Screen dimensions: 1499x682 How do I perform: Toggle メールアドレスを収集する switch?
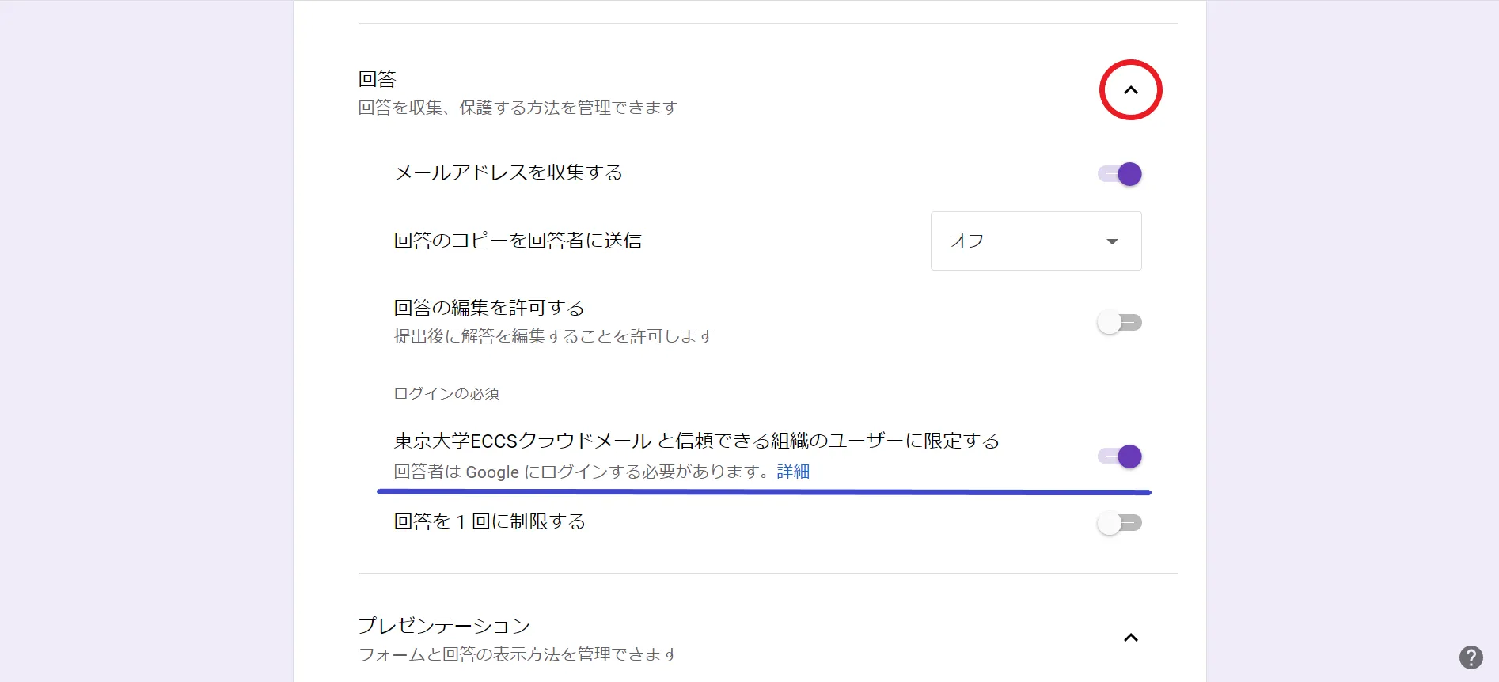[1120, 174]
